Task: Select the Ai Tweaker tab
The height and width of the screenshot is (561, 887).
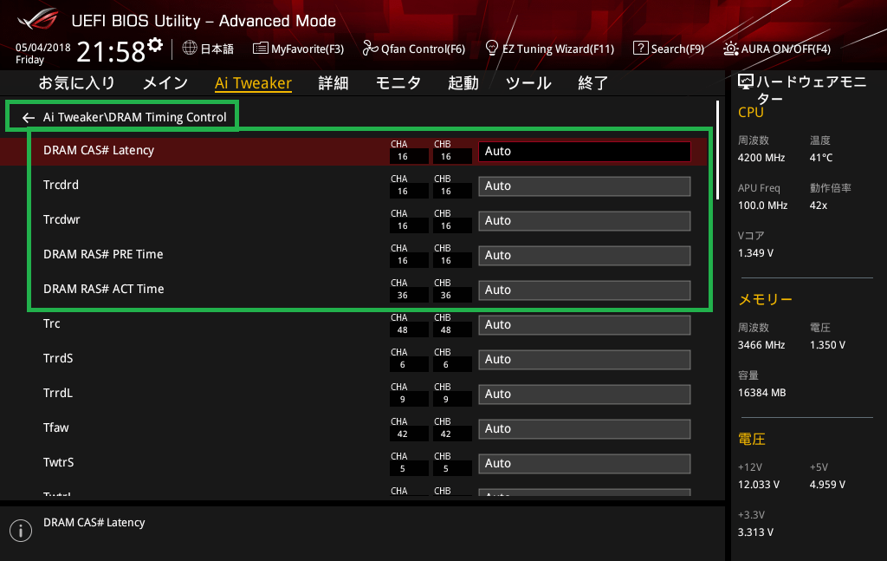Action: point(254,83)
